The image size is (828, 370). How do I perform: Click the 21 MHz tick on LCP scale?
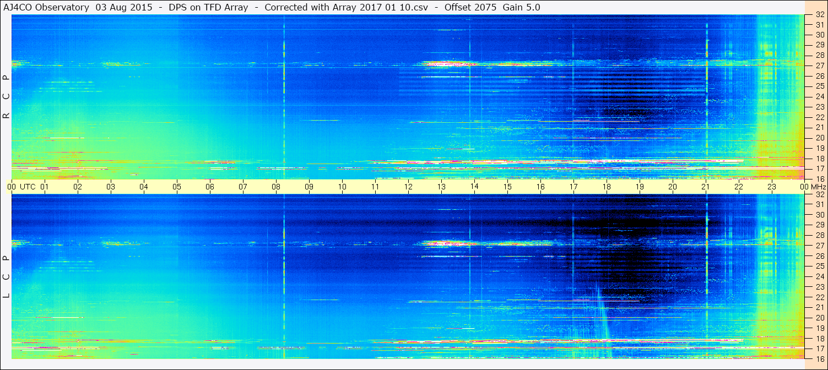819,307
